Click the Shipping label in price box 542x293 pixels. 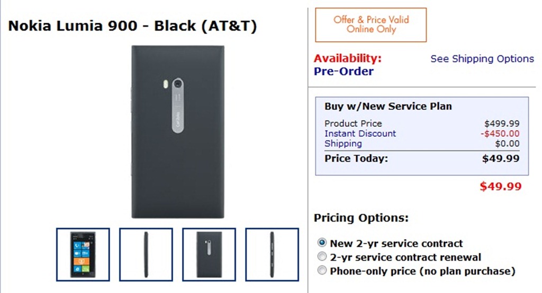343,143
